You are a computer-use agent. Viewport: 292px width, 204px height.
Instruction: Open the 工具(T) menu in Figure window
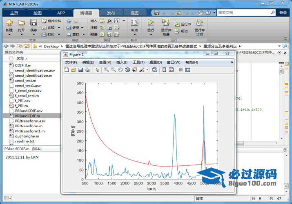(138, 62)
